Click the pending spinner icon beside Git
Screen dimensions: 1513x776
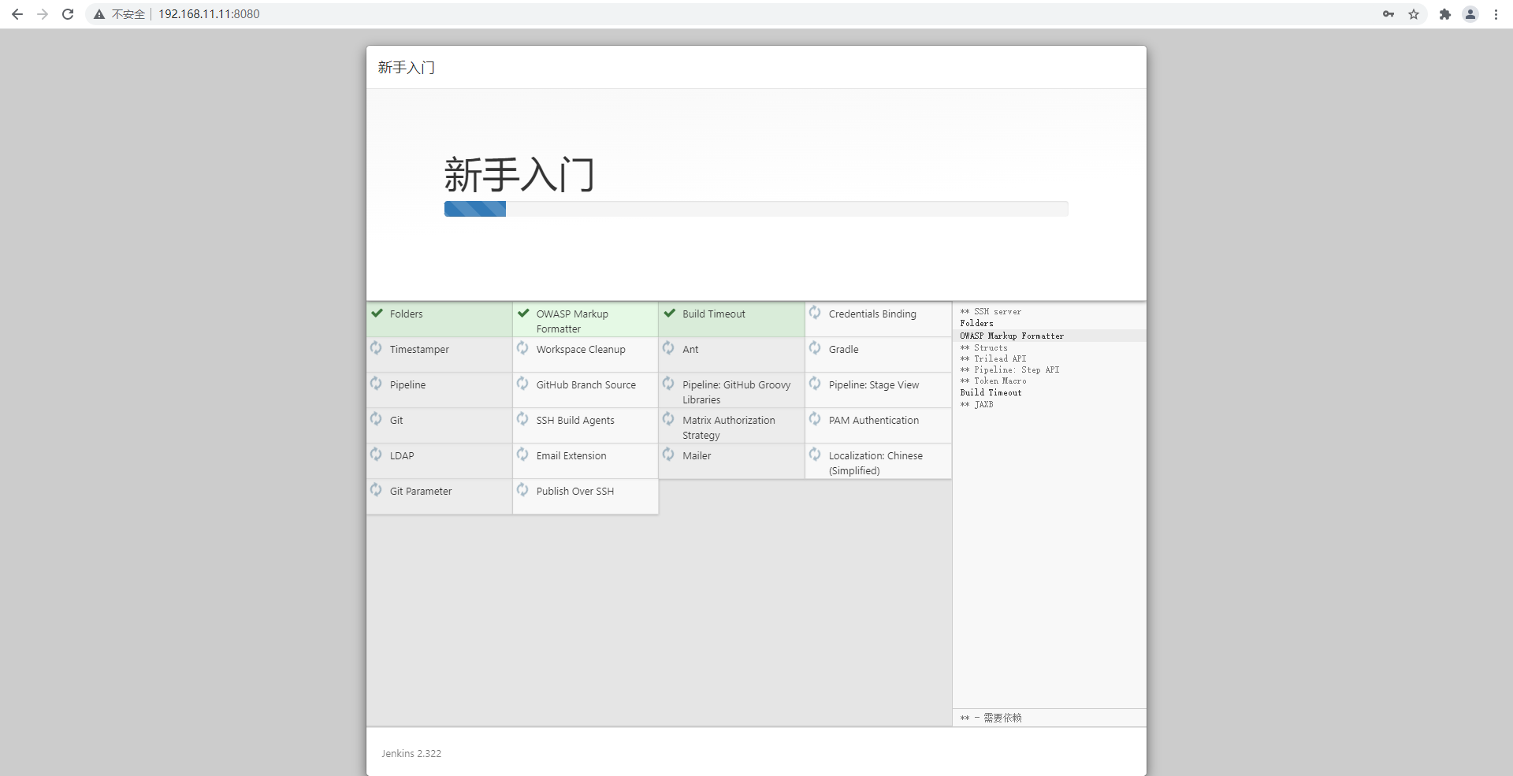pos(377,419)
